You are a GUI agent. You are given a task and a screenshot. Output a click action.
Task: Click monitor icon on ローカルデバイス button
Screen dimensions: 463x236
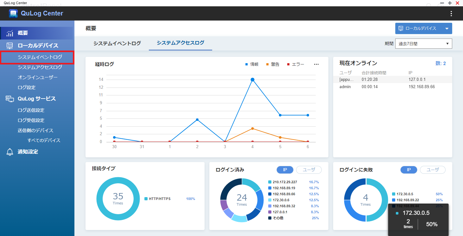coord(401,28)
